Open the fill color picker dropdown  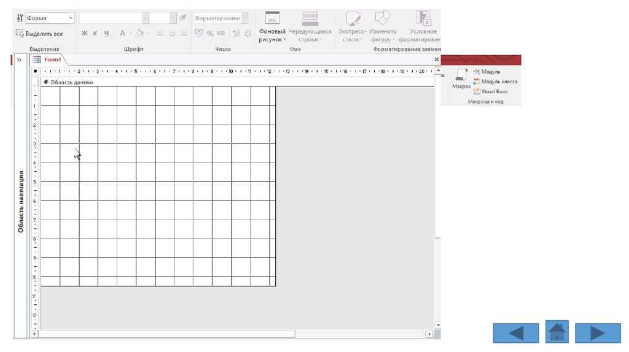[148, 34]
